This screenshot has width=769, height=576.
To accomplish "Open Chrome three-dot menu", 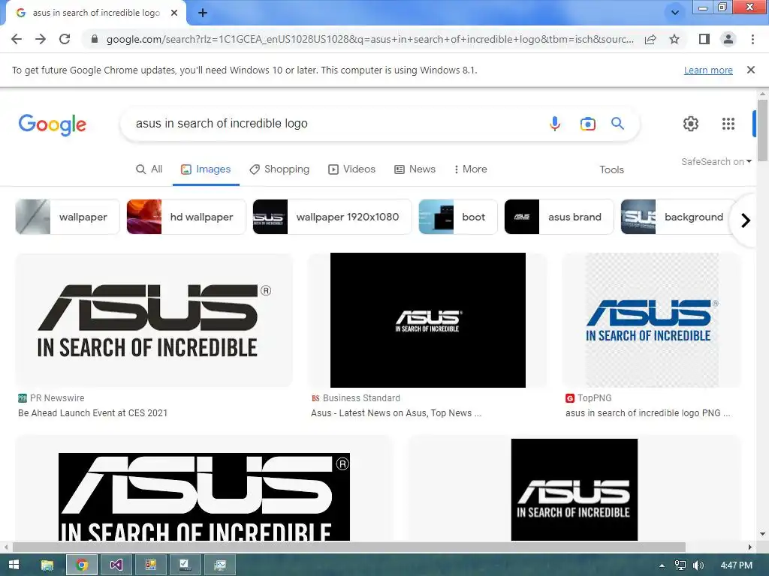I will [x=752, y=39].
